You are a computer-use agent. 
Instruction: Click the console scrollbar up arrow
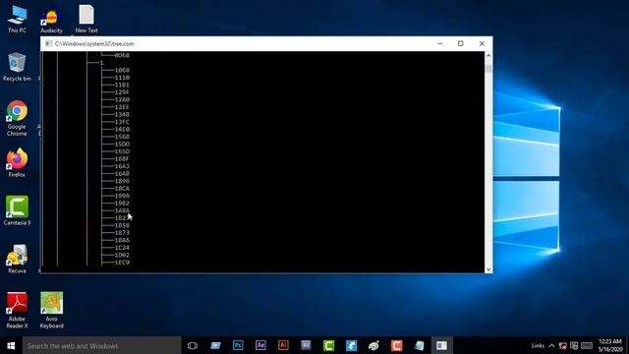(x=488, y=55)
